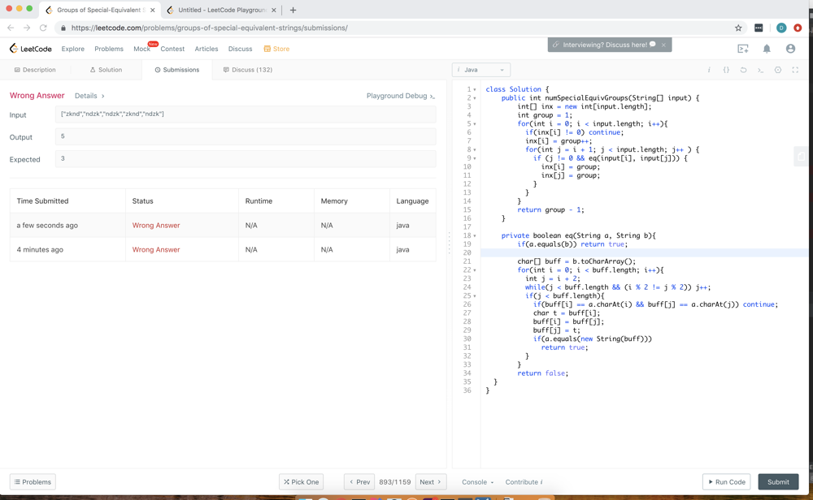The height and width of the screenshot is (500, 813).
Task: Open the new playground icon in header
Action: (x=742, y=49)
